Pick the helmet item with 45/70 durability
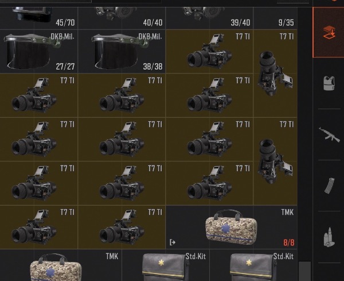The width and height of the screenshot is (344, 281). click(39, 18)
